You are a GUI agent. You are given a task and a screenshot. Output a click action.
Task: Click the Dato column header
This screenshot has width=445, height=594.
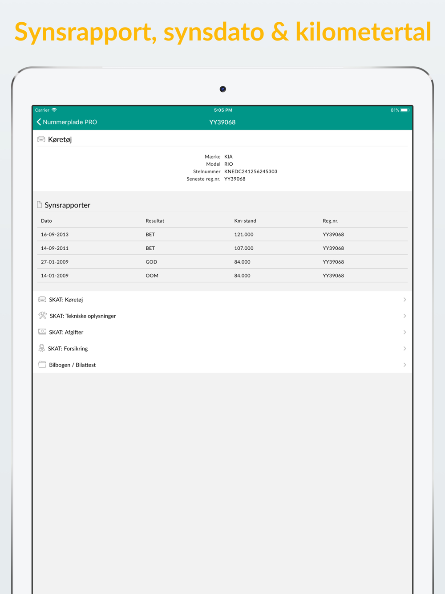(x=46, y=220)
